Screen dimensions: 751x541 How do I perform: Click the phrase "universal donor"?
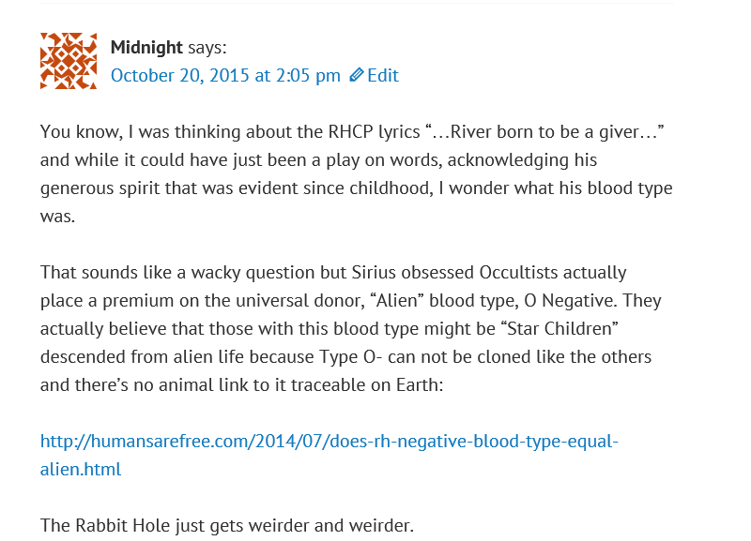(290, 301)
